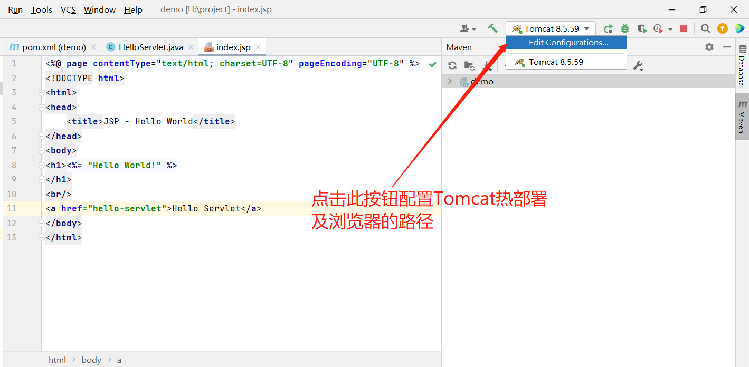Click the a breadcrumb
The width and height of the screenshot is (749, 367).
[x=119, y=360]
